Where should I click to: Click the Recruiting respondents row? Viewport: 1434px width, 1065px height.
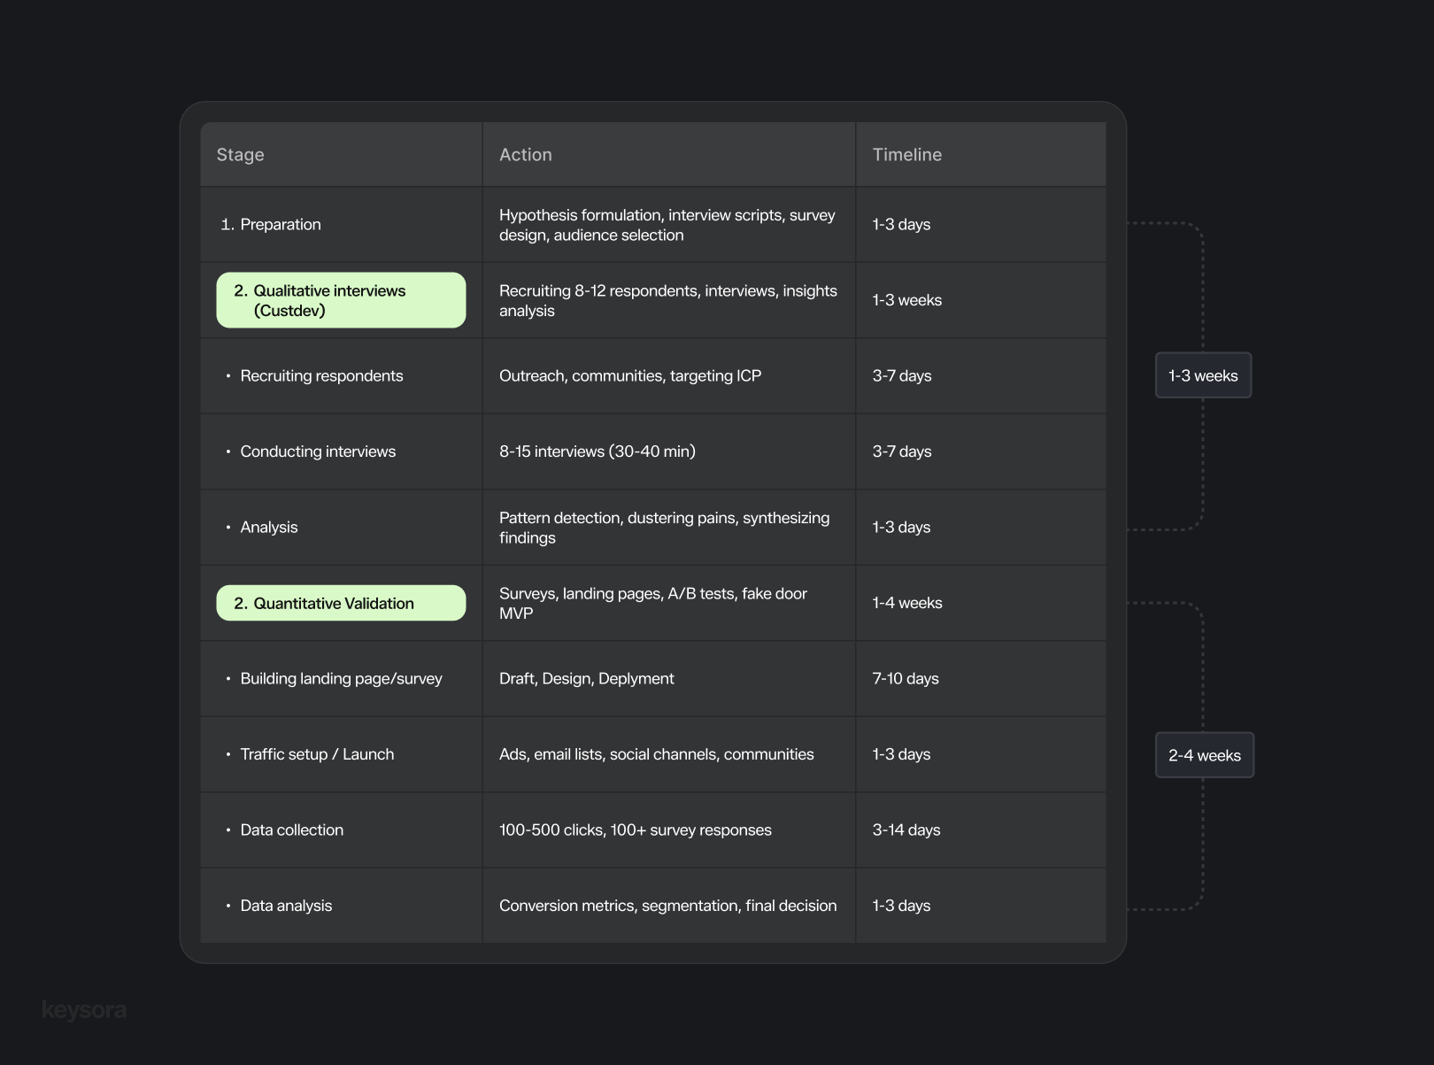[322, 375]
